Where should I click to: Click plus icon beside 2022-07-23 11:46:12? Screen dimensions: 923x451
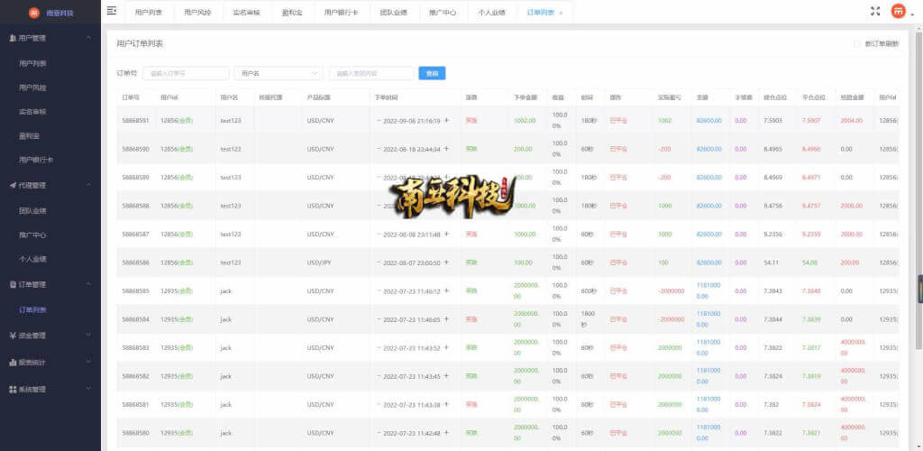coord(446,290)
